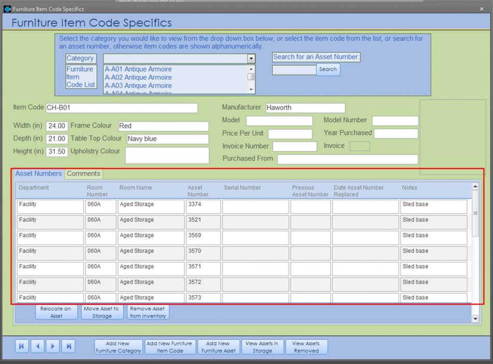Click the small Invoice attachment box
Viewport: 493px width, 364px height.
point(360,146)
